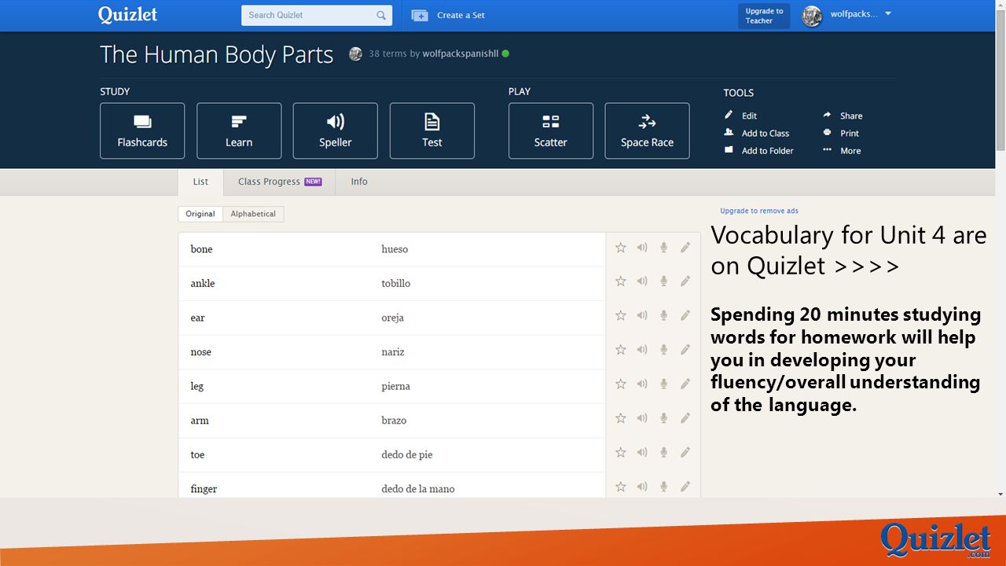This screenshot has width=1006, height=566.
Task: Open wolfpackspanishll author profile link
Action: click(461, 53)
